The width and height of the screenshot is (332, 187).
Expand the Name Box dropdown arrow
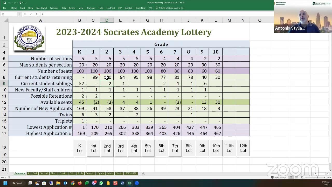(16, 14)
